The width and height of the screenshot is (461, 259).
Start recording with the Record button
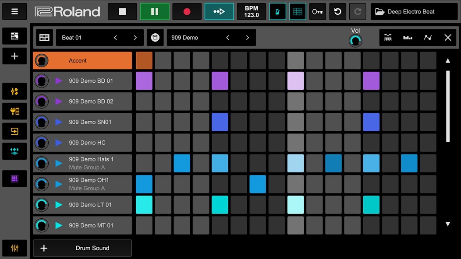pos(187,12)
